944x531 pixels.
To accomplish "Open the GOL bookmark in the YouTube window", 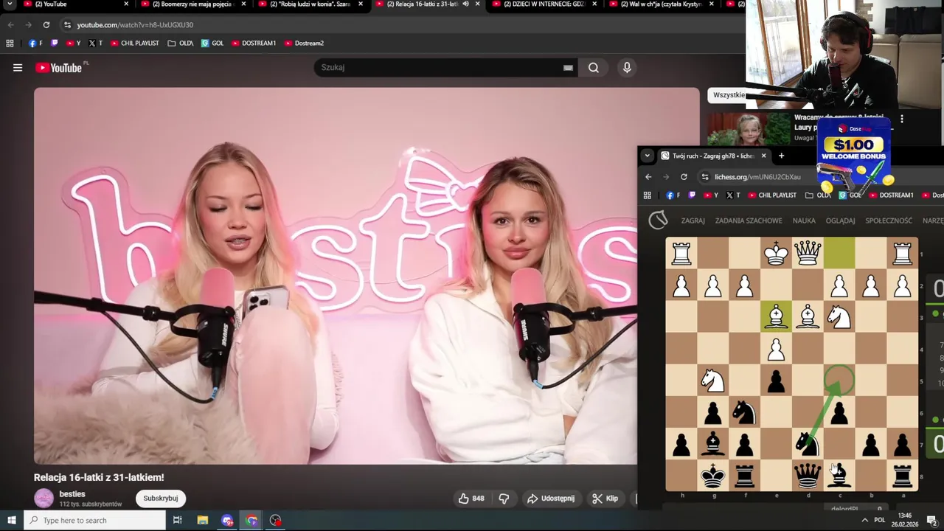I will coord(212,44).
